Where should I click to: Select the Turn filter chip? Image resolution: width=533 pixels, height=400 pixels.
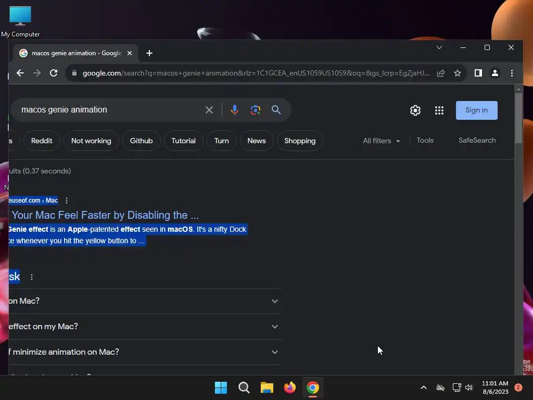coord(222,141)
